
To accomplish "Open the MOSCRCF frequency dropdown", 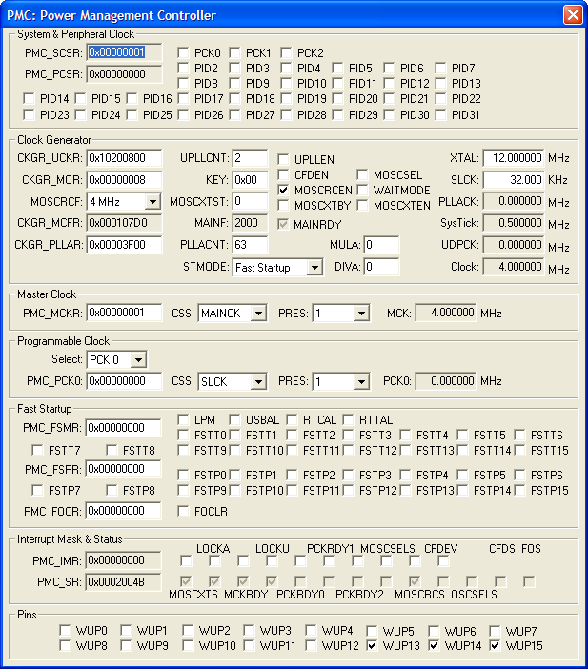I will tap(152, 201).
